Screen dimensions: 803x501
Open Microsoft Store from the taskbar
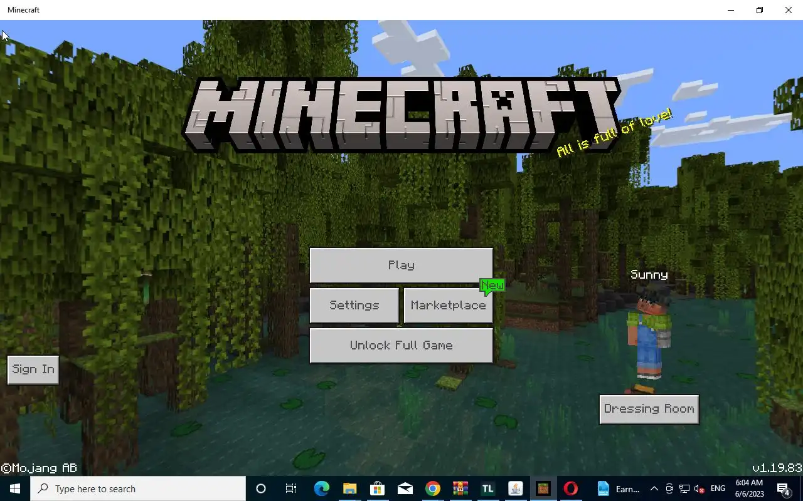click(x=377, y=488)
